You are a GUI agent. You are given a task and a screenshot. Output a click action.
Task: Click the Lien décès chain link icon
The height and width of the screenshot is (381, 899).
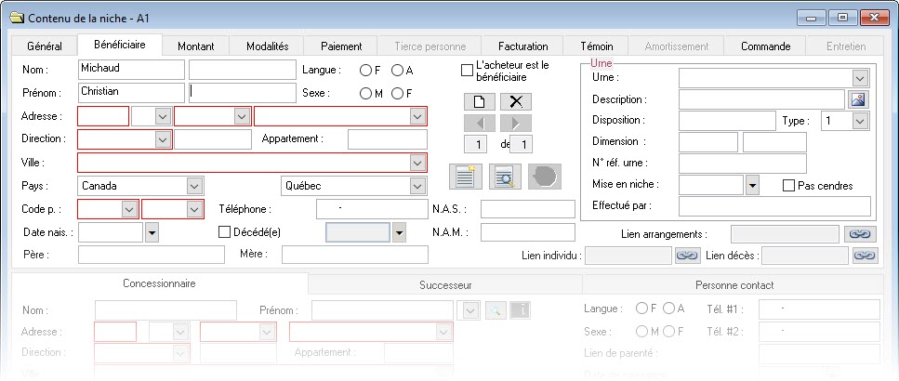click(864, 255)
